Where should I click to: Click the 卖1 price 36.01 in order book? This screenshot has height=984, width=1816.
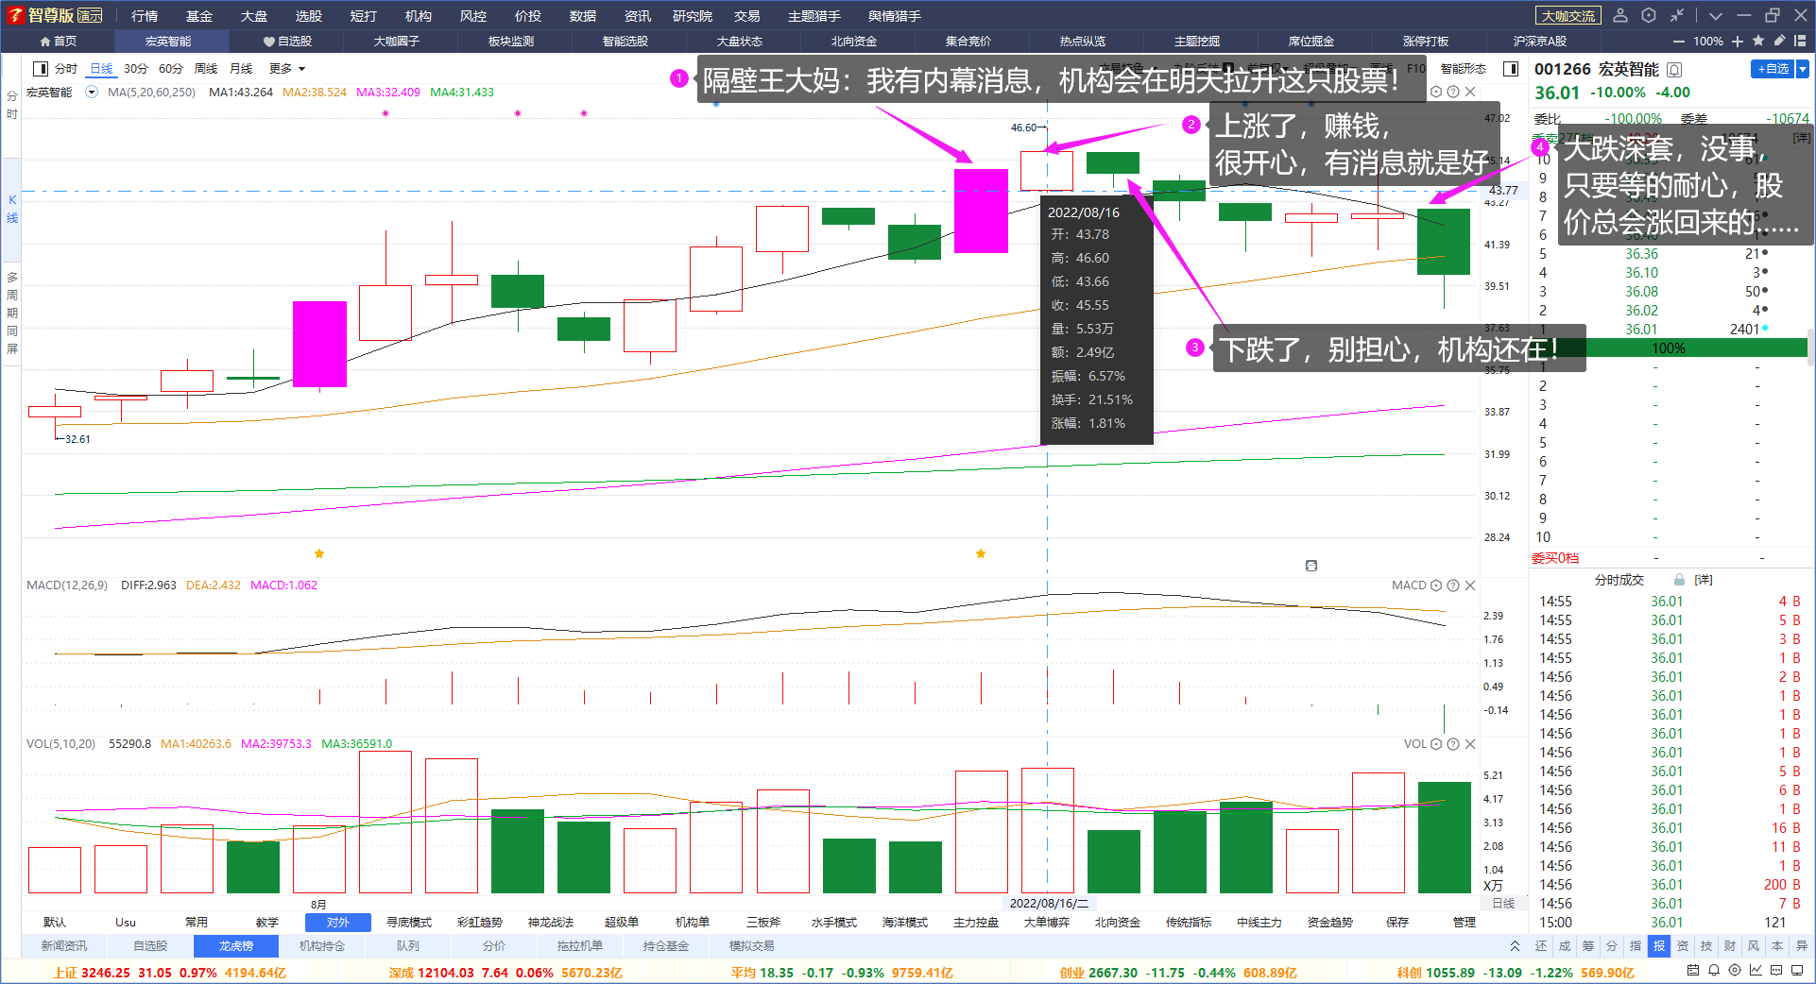tap(1641, 330)
